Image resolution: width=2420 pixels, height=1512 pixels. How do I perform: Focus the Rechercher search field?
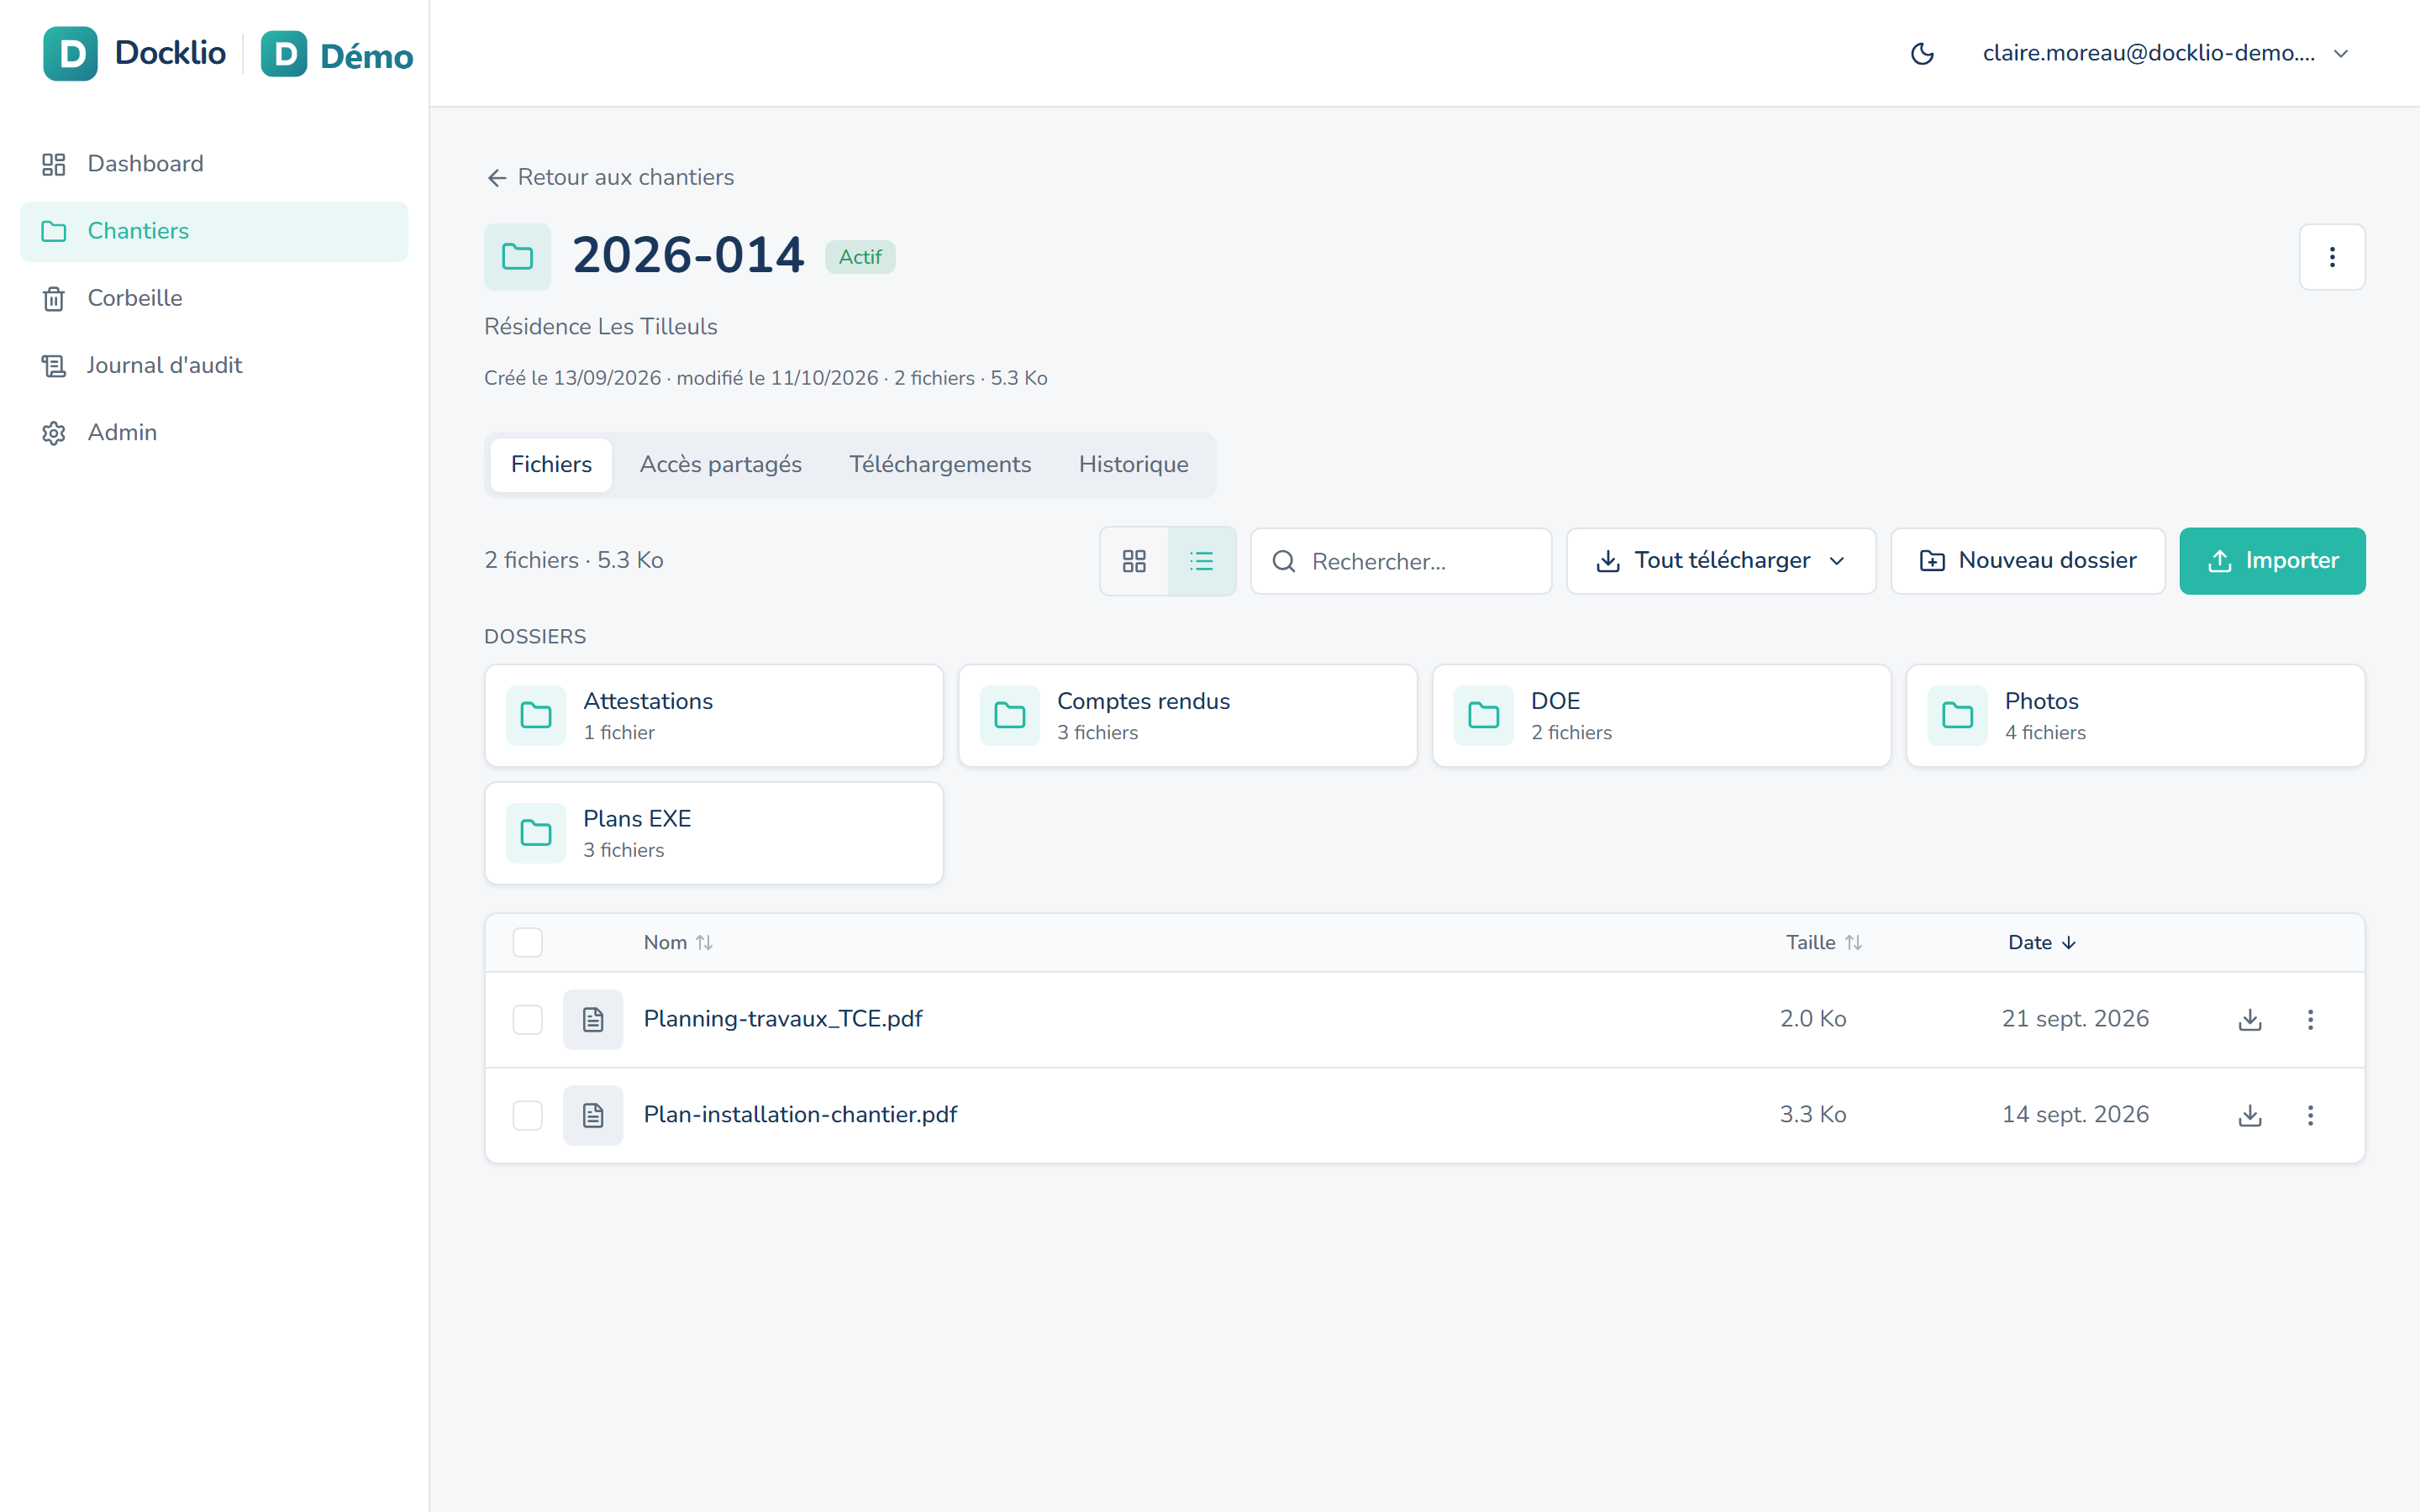(1401, 561)
